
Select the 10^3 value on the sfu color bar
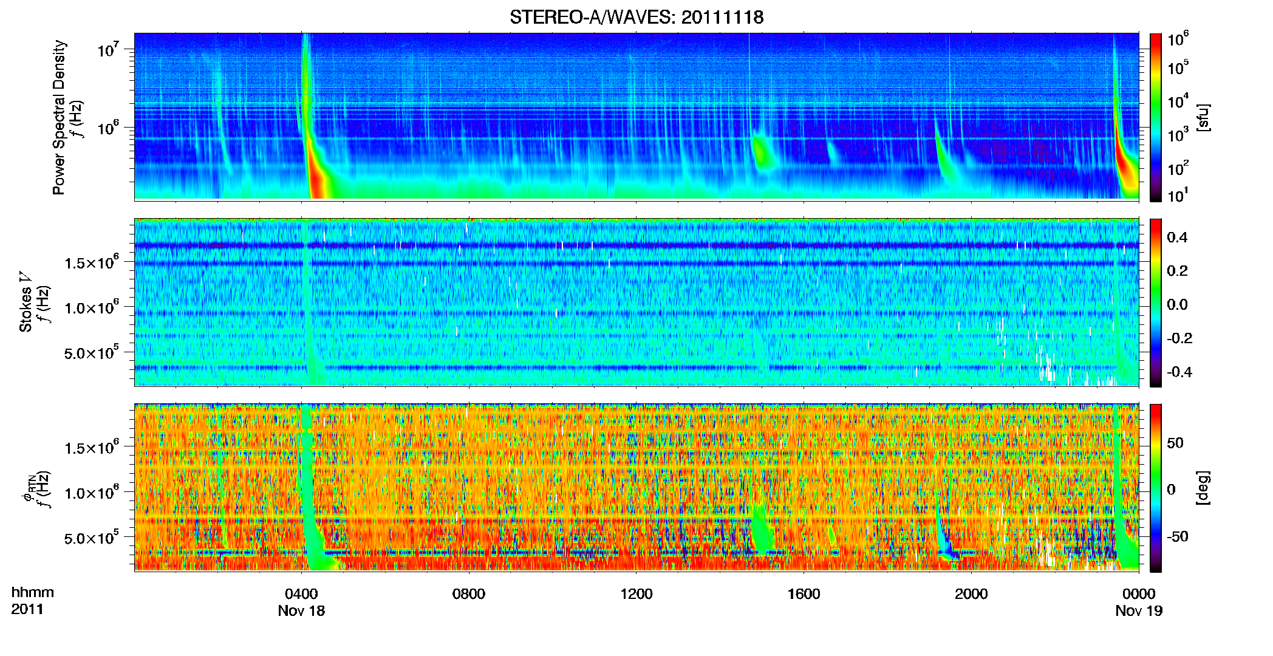(x=1178, y=134)
